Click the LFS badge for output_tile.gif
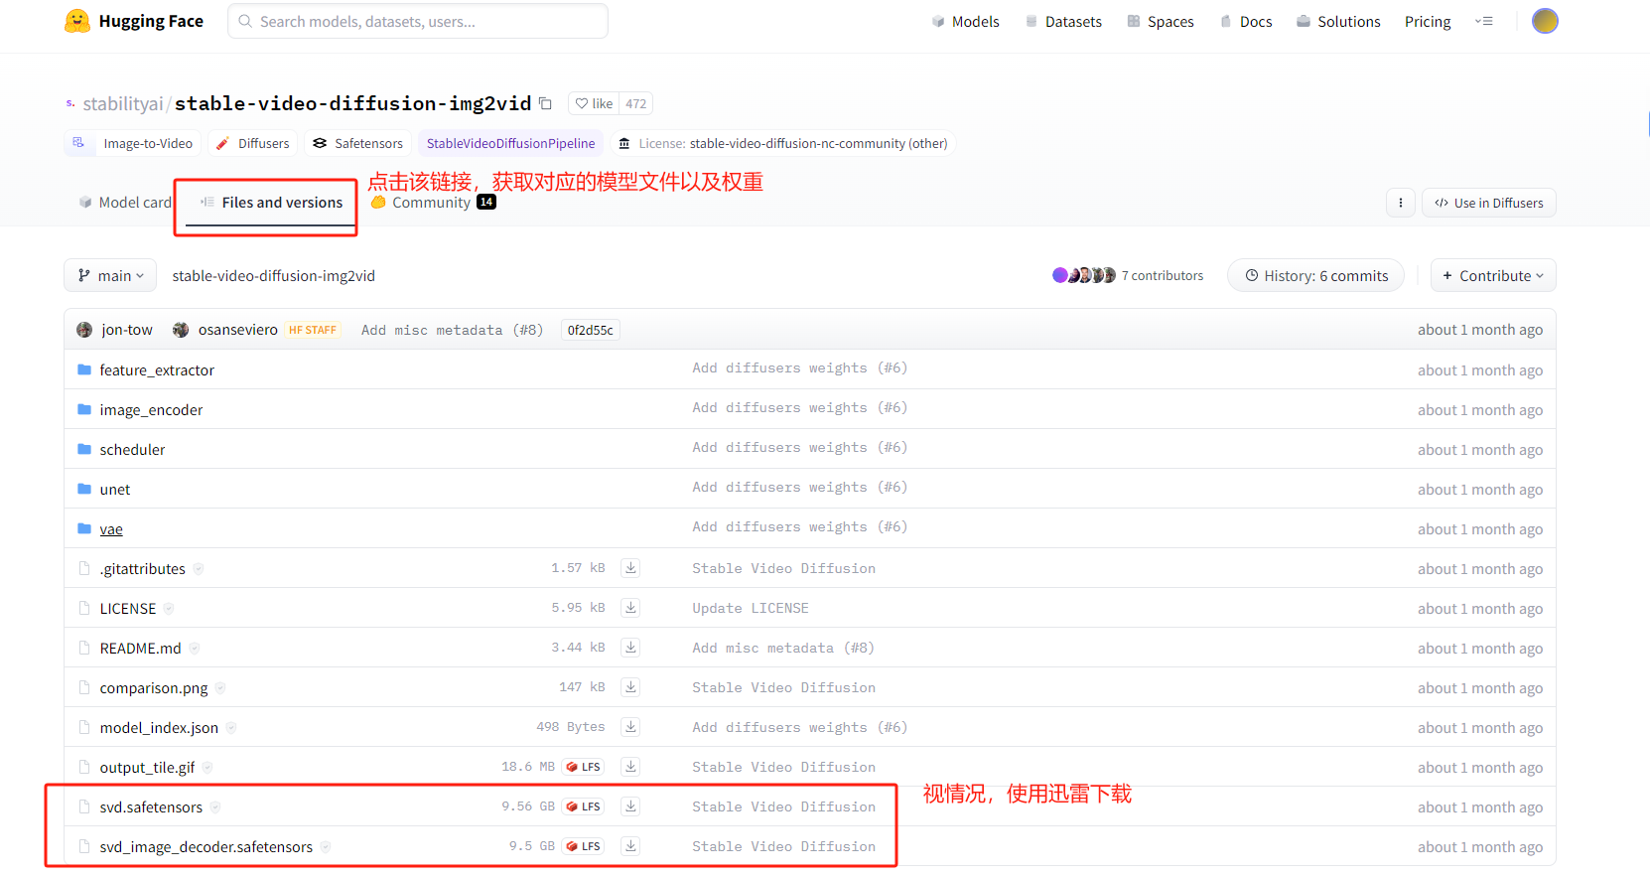The image size is (1650, 878). tap(584, 767)
